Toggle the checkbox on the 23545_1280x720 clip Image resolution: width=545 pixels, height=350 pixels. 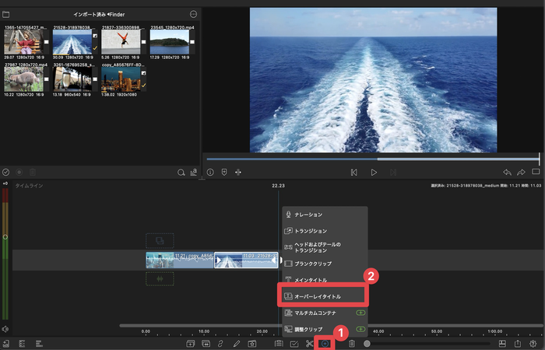190,41
